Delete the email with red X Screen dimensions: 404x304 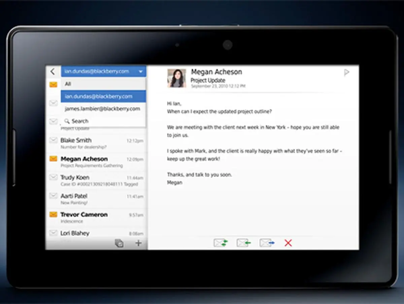tap(288, 243)
